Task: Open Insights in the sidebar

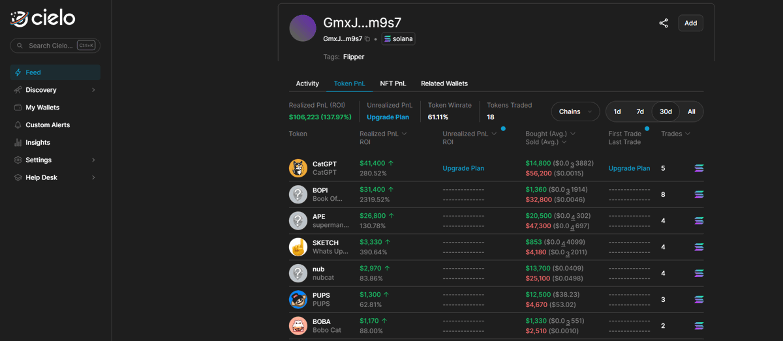Action: (55, 142)
